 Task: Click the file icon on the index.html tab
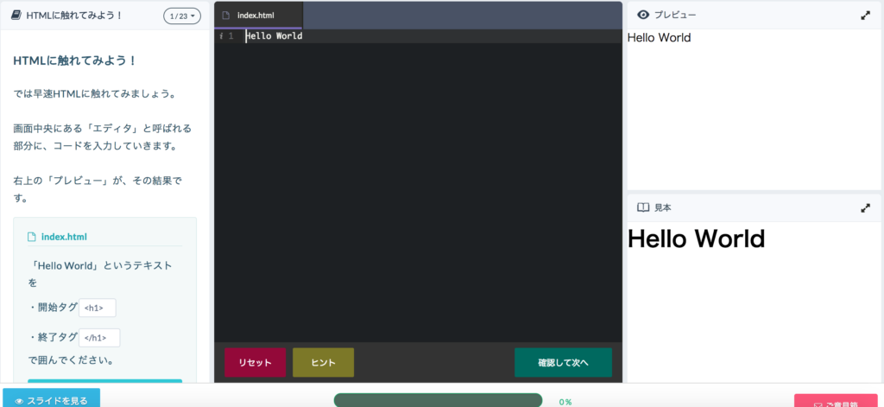pos(225,16)
